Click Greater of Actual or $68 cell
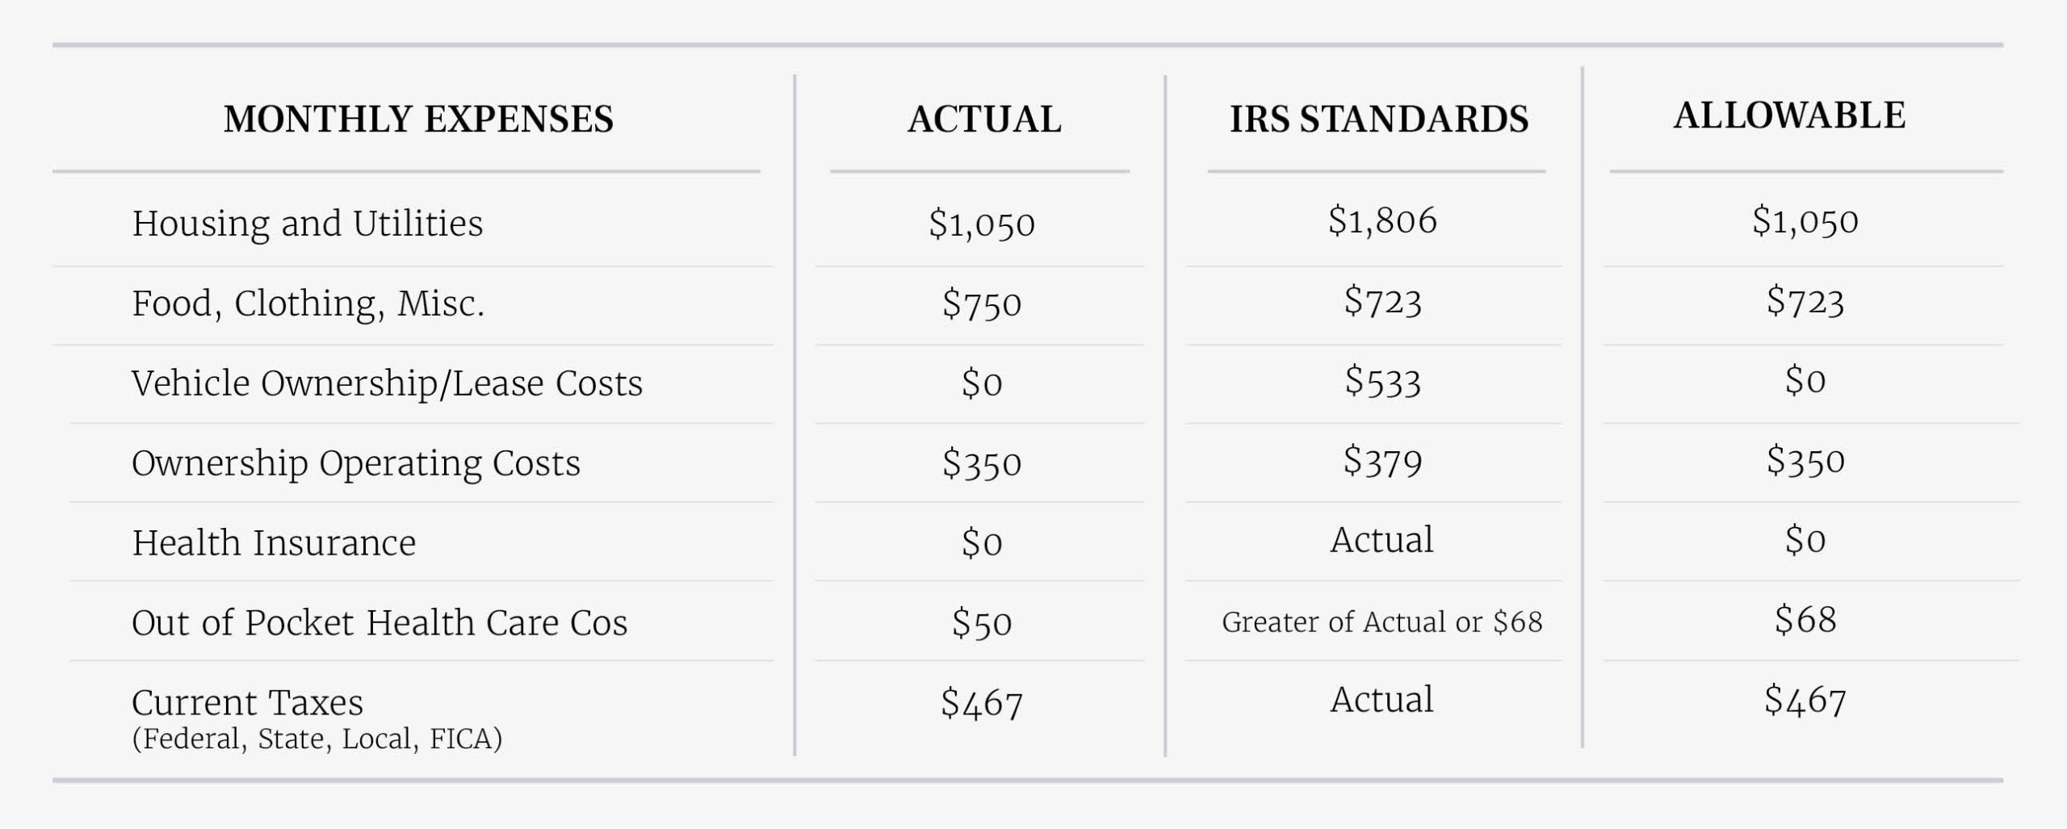The image size is (2067, 829). 1381,622
